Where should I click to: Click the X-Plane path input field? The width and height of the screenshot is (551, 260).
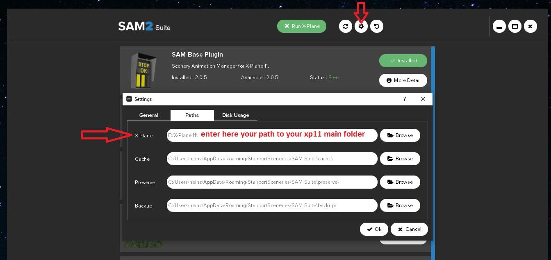click(x=272, y=135)
